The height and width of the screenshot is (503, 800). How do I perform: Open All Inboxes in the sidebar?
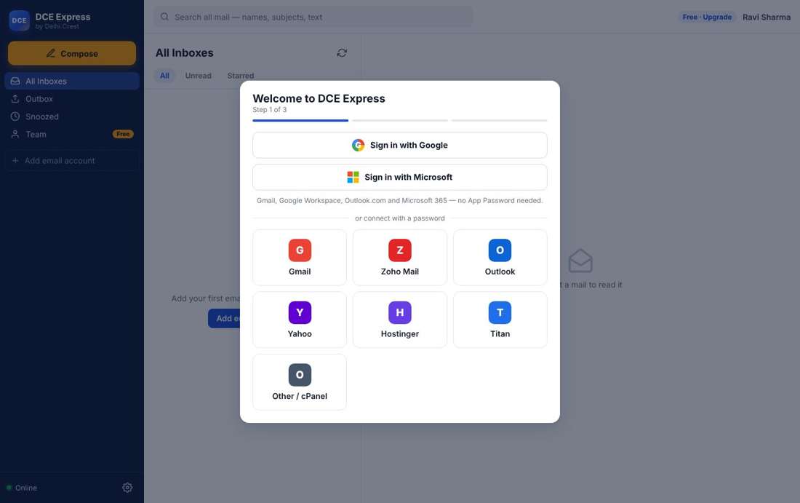point(72,82)
